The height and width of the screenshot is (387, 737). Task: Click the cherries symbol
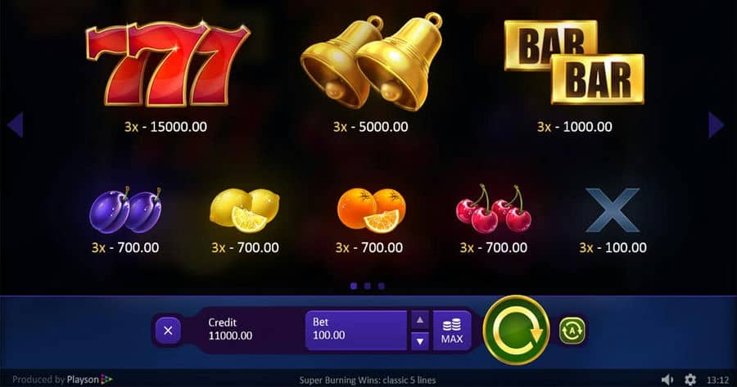click(x=493, y=209)
